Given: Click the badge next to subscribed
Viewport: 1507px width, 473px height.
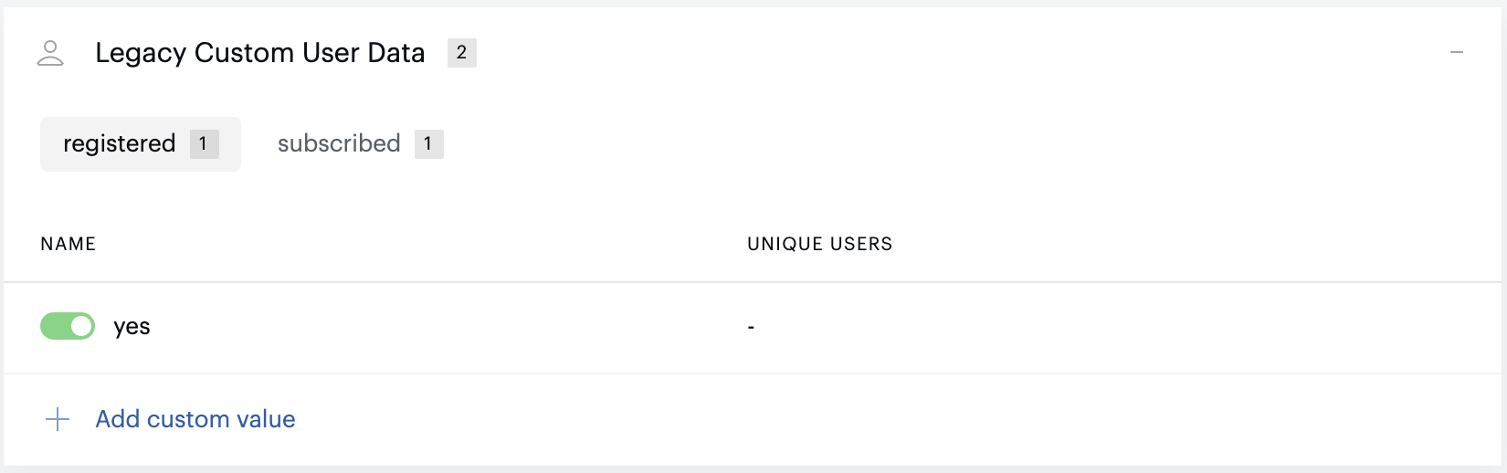Looking at the screenshot, I should [x=428, y=144].
